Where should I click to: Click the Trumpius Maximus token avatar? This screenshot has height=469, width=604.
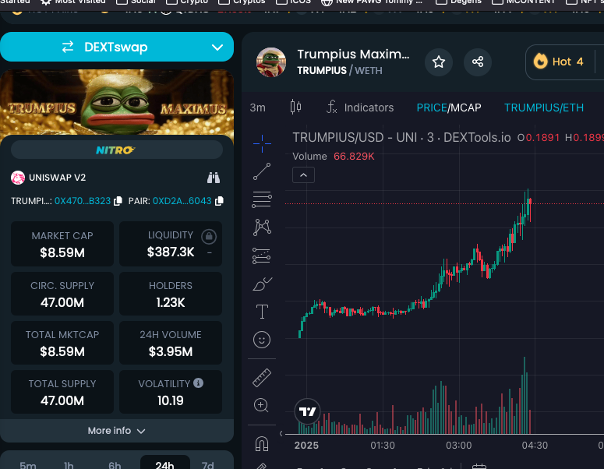point(271,62)
